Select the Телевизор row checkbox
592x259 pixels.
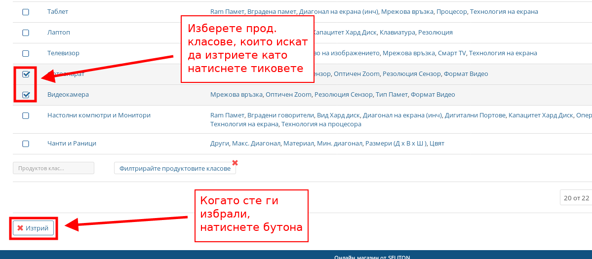click(x=26, y=53)
